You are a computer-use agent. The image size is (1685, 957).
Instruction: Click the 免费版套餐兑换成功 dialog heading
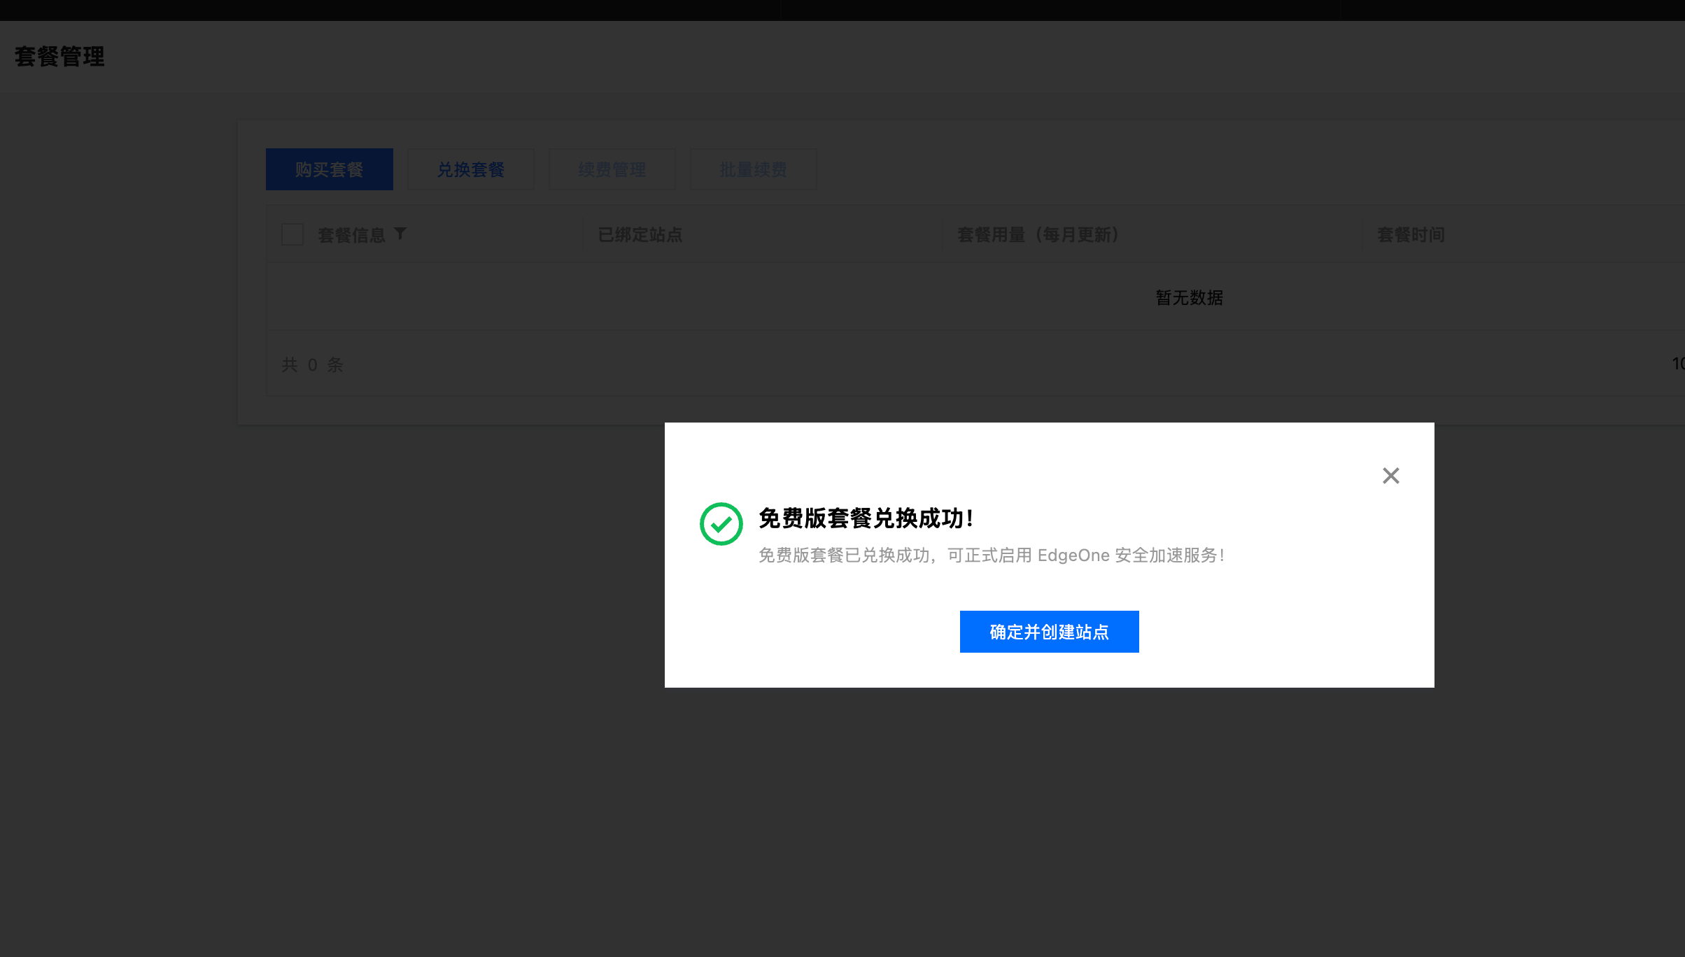point(866,518)
